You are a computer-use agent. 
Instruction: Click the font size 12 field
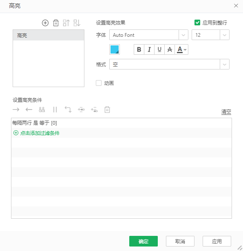coord(206,35)
